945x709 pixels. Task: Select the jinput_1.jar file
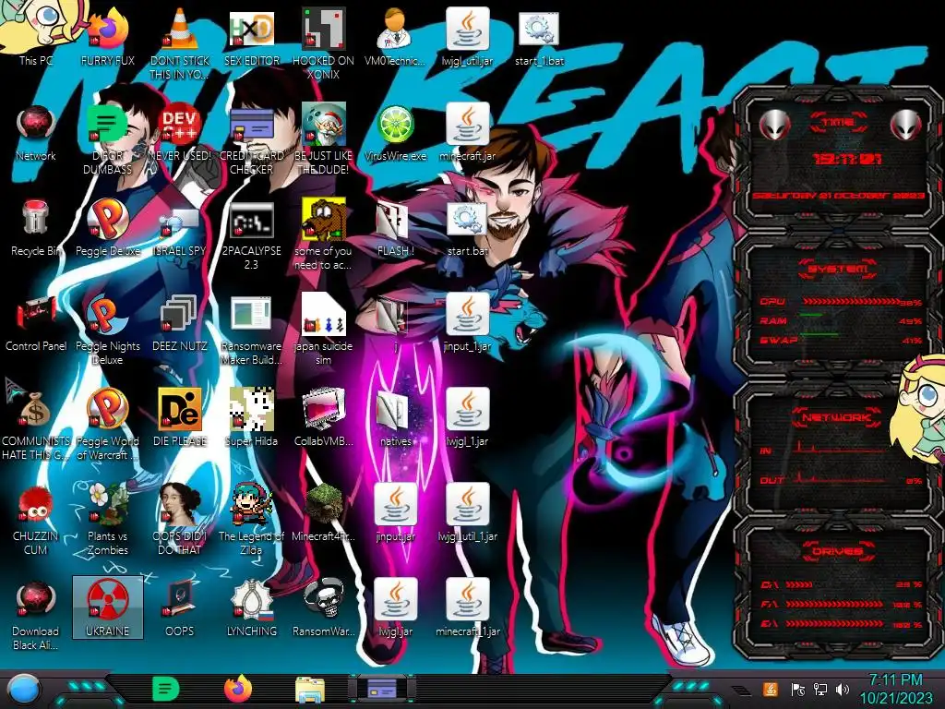pyautogui.click(x=468, y=322)
